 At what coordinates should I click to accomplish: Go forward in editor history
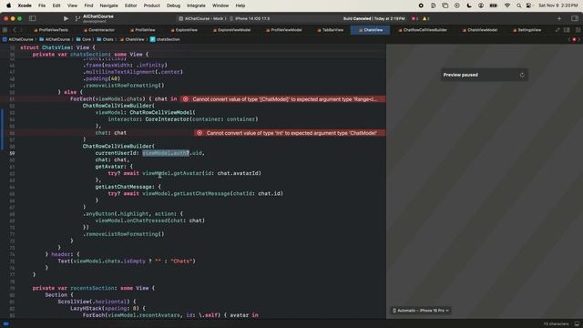click(22, 30)
